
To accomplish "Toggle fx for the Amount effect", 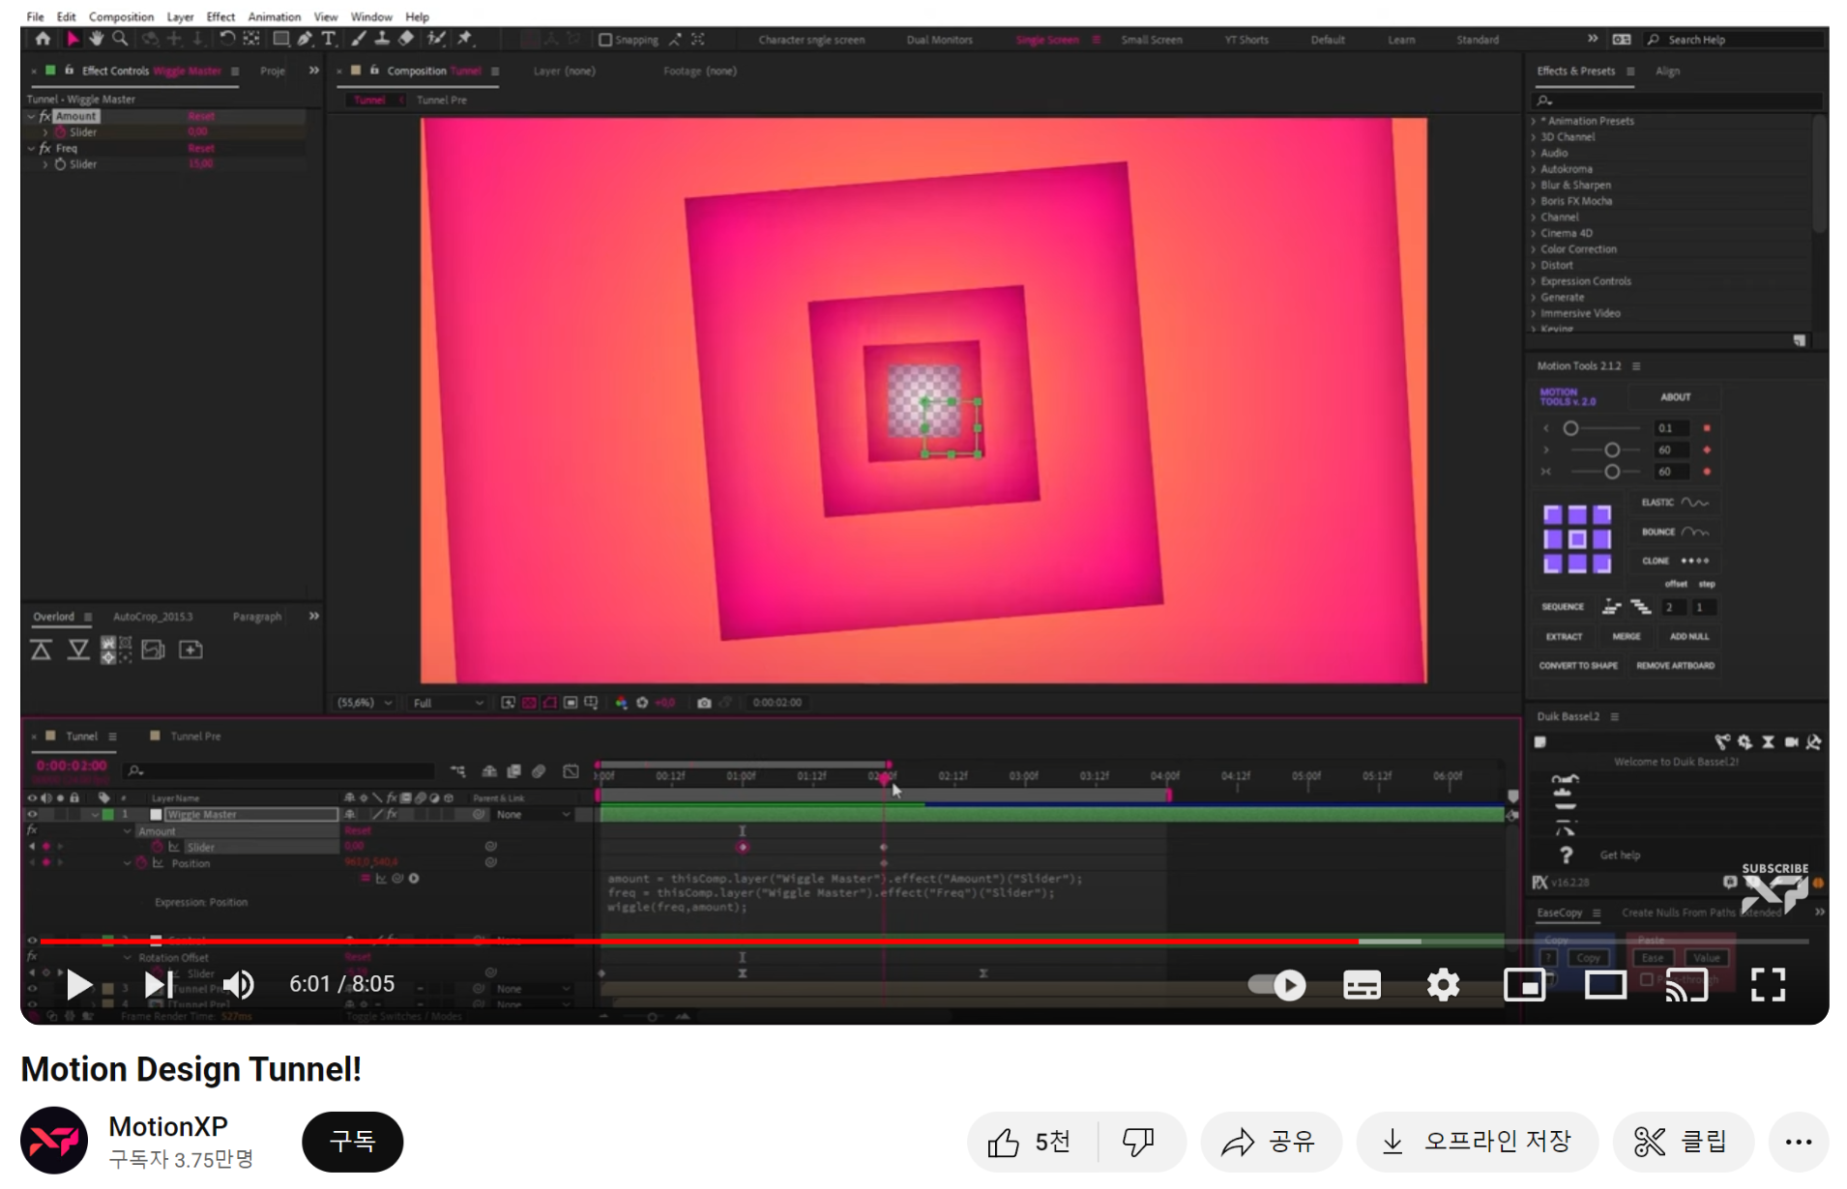I will click(44, 116).
